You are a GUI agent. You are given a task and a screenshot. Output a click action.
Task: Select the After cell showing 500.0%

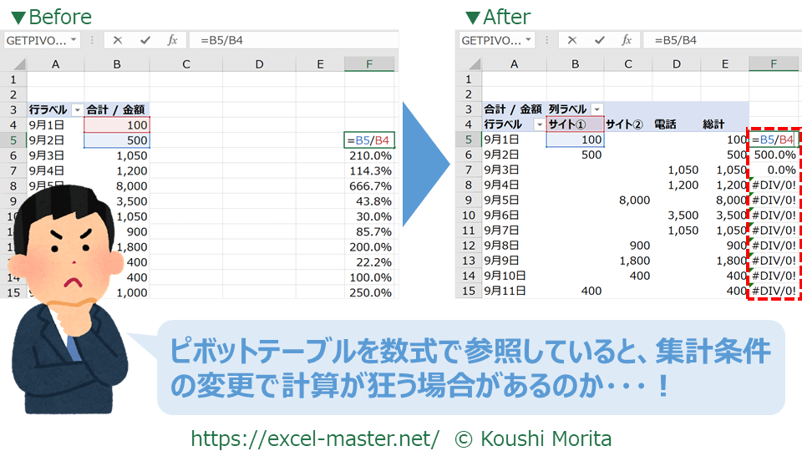tap(774, 155)
